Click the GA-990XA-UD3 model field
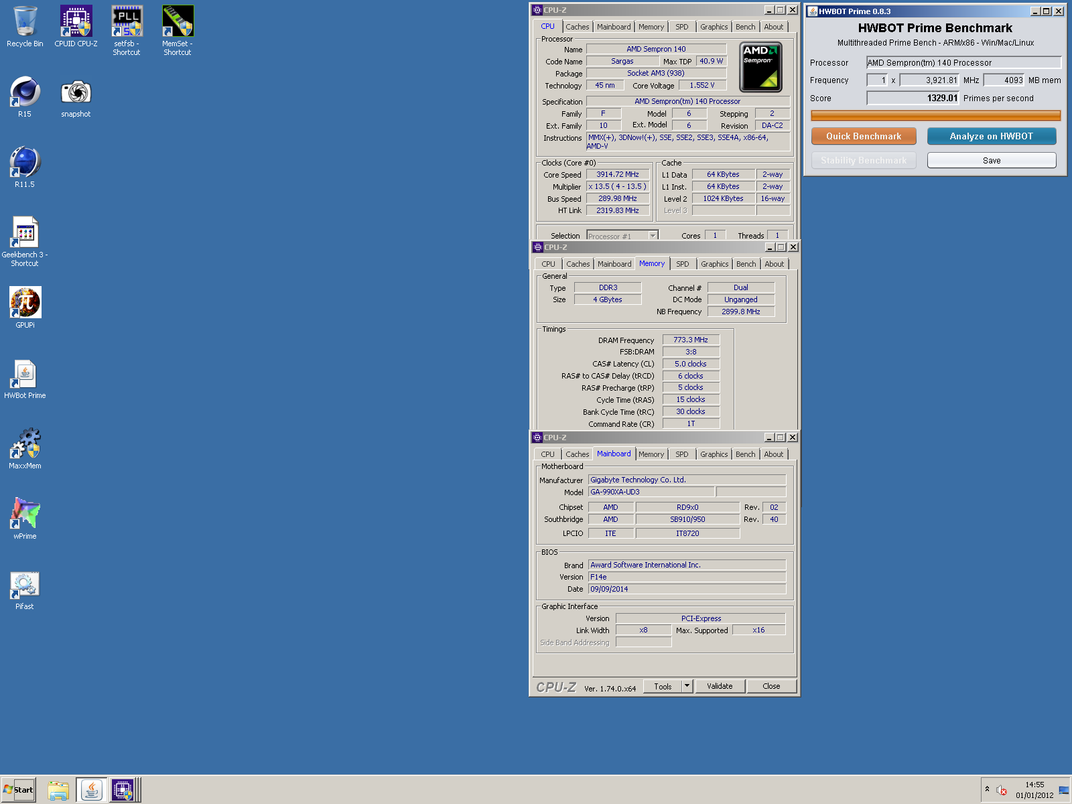1072x804 pixels. 651,492
